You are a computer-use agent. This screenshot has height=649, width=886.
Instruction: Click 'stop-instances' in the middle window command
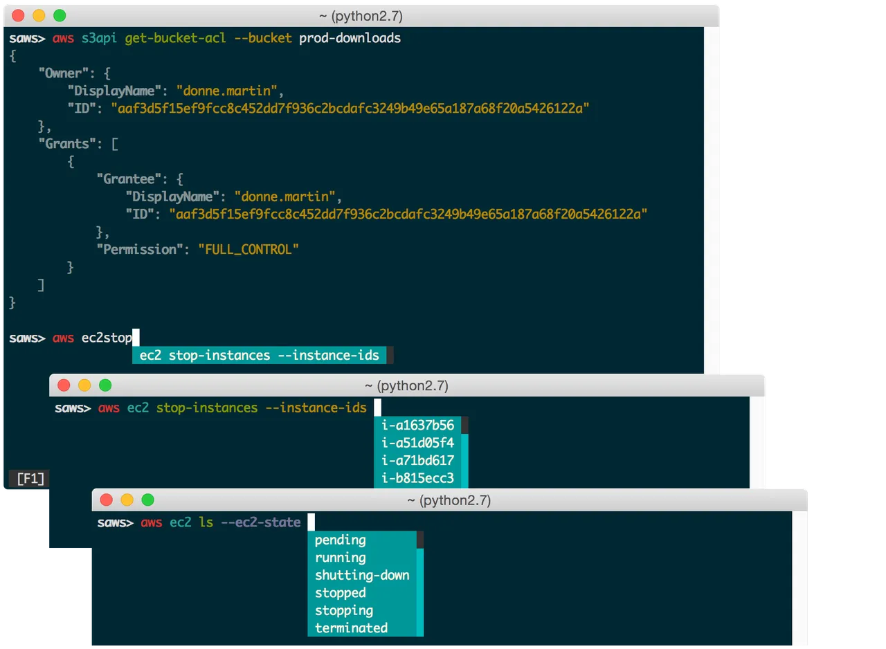click(x=207, y=408)
